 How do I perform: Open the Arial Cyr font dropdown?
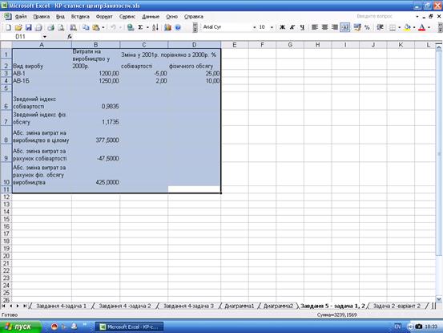click(254, 27)
